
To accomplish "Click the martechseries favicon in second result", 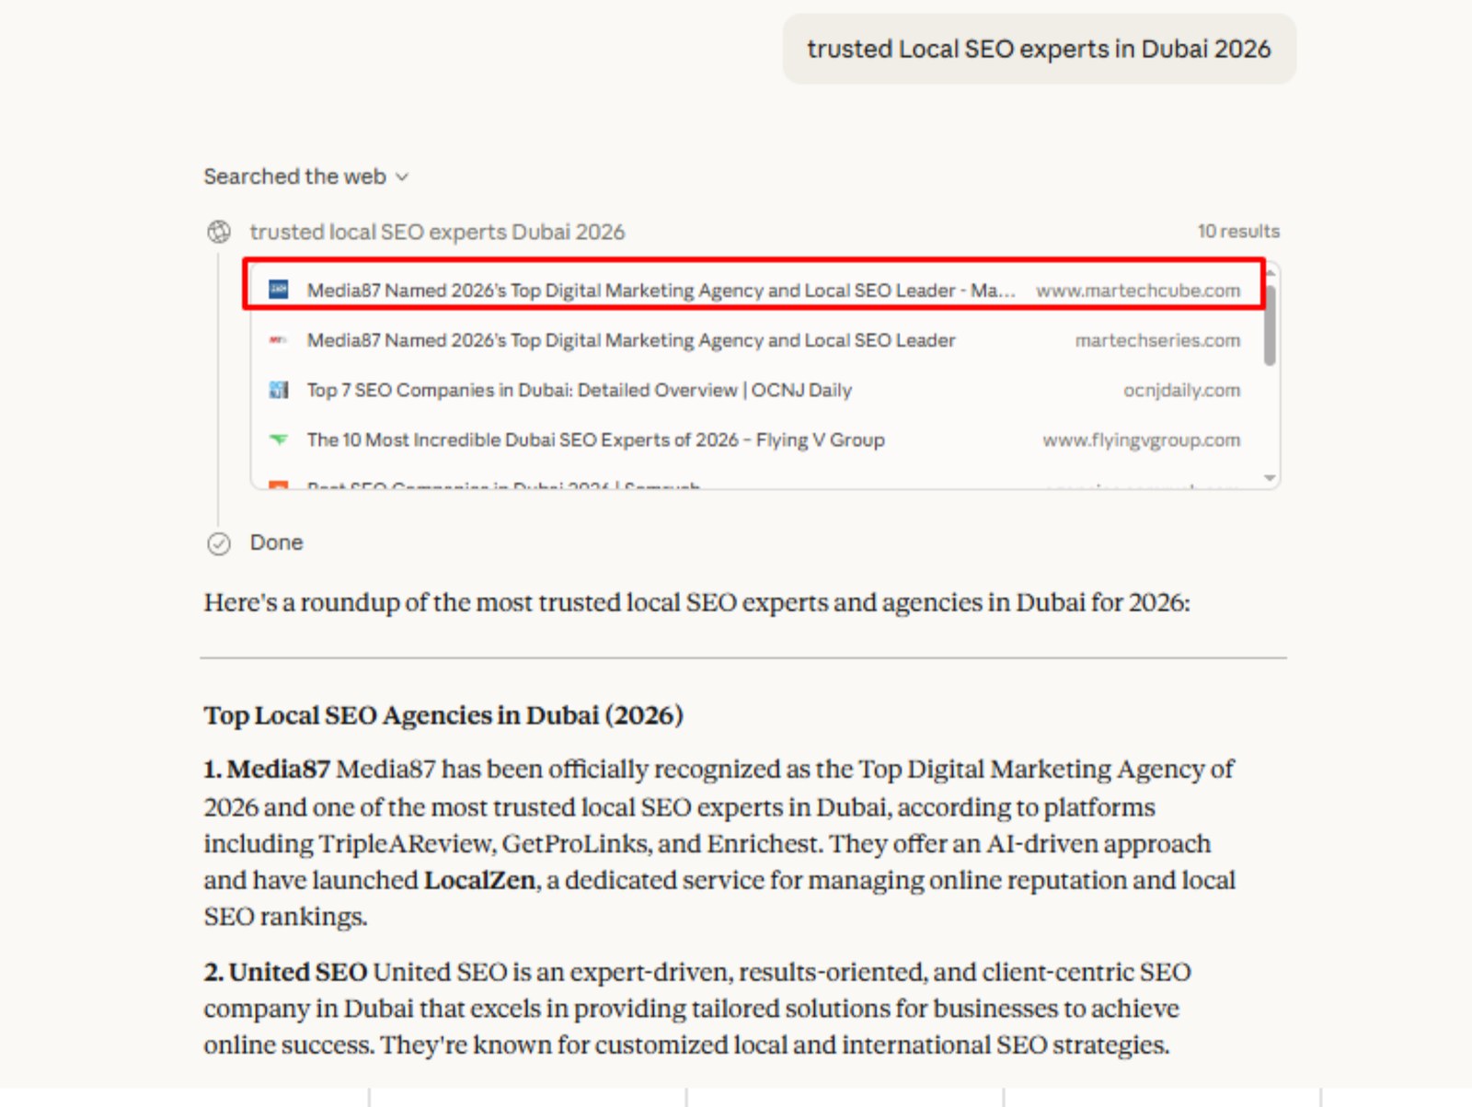I will pyautogui.click(x=278, y=340).
